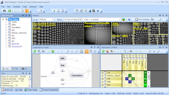
Task: Click the treemap color chart icon
Action: (x=123, y=20)
